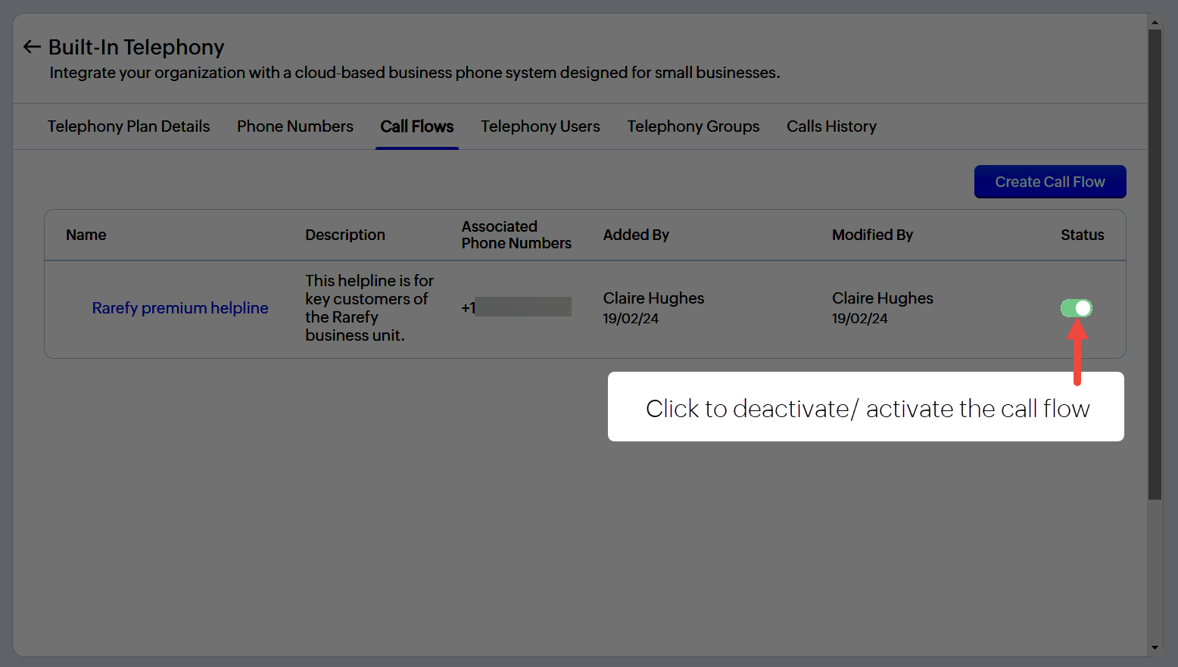Click the scrollbar up arrow

(1155, 22)
